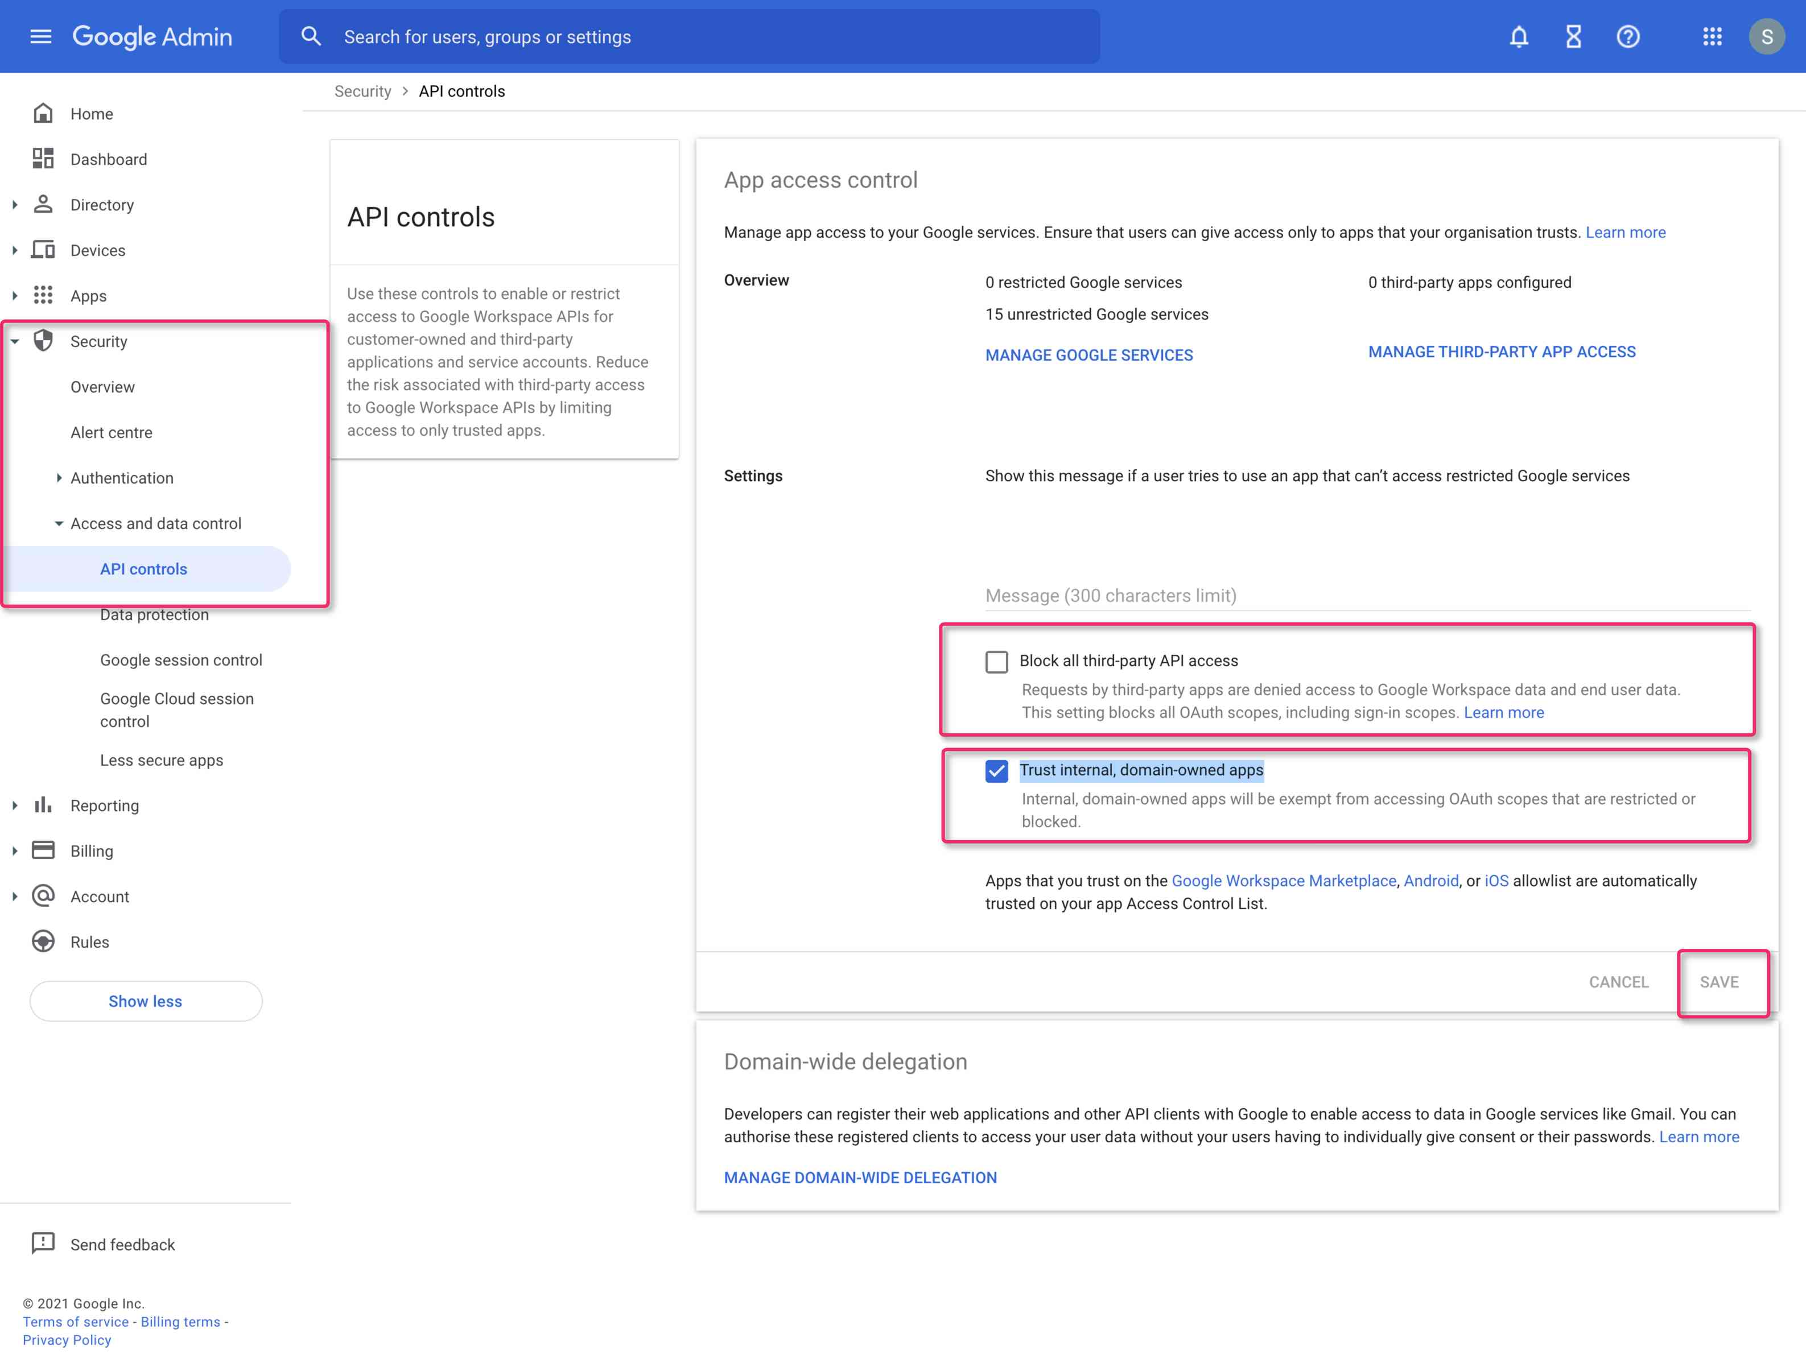This screenshot has width=1806, height=1363.
Task: Click the CANCEL button
Action: tap(1618, 982)
